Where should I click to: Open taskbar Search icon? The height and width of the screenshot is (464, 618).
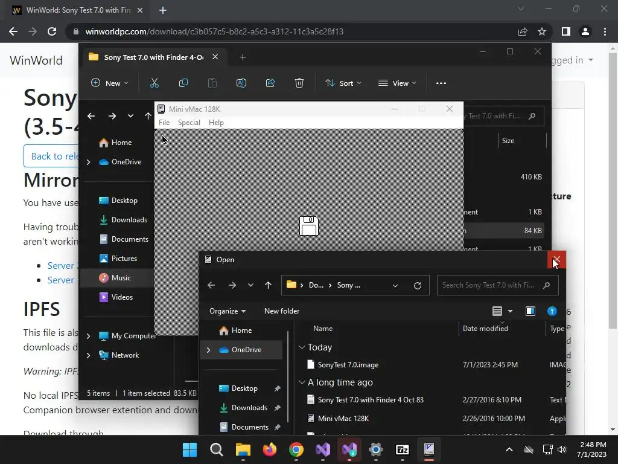point(217,449)
